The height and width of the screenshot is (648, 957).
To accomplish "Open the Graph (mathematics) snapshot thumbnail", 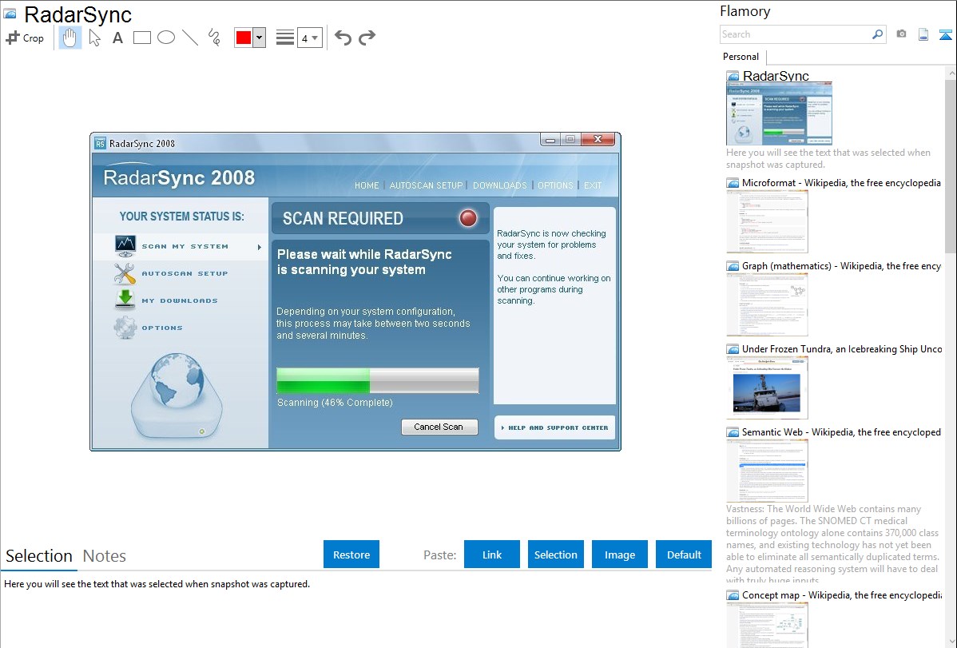I will click(767, 304).
